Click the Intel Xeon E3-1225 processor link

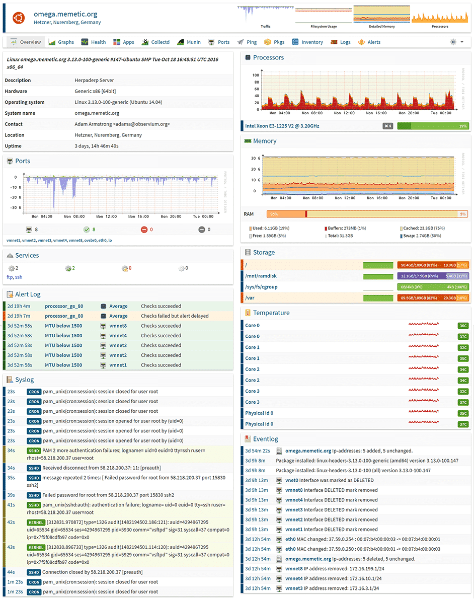(282, 126)
